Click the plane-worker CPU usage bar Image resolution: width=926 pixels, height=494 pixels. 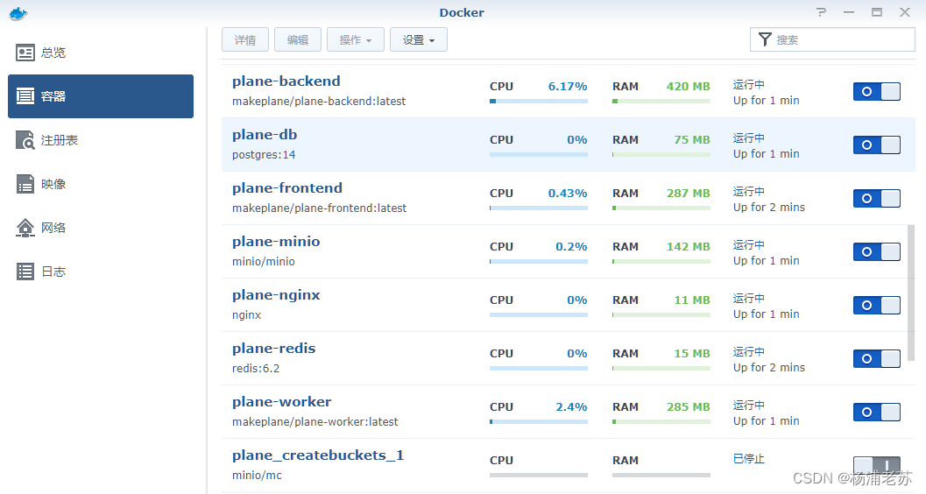(x=539, y=421)
